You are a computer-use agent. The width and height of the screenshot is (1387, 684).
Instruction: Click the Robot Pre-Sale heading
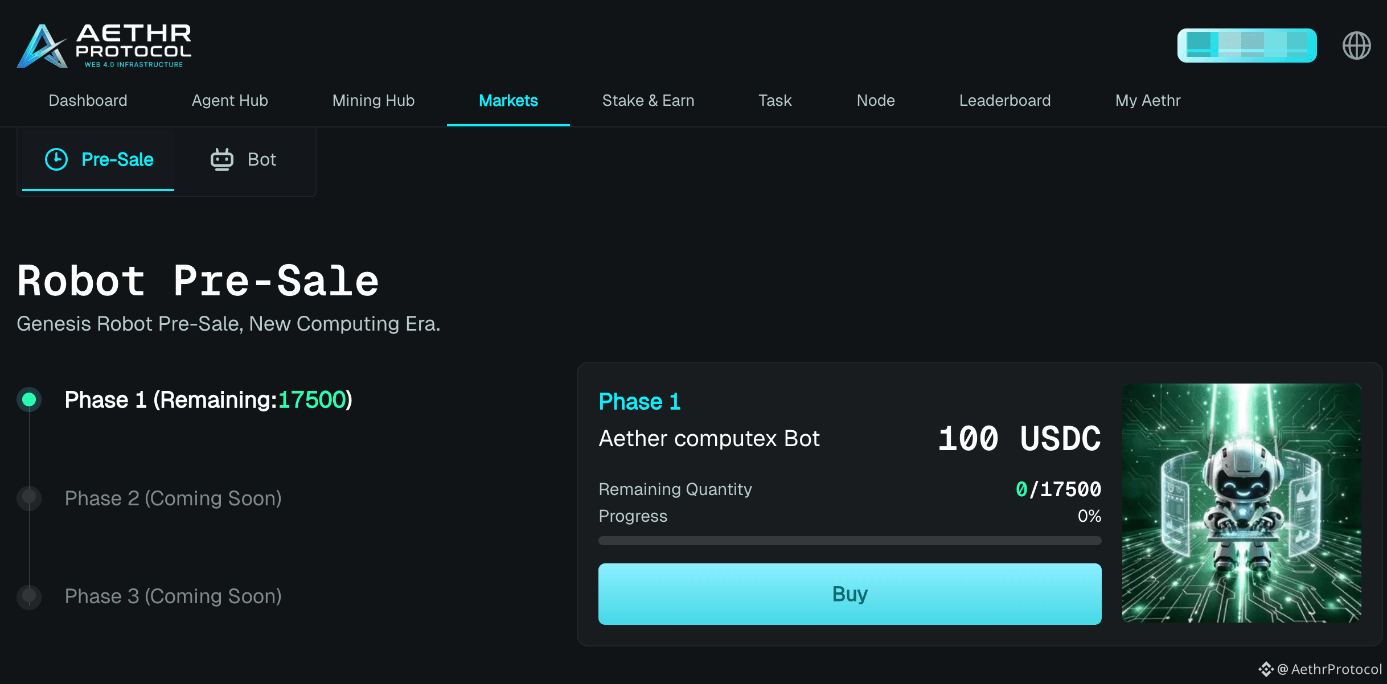(198, 281)
